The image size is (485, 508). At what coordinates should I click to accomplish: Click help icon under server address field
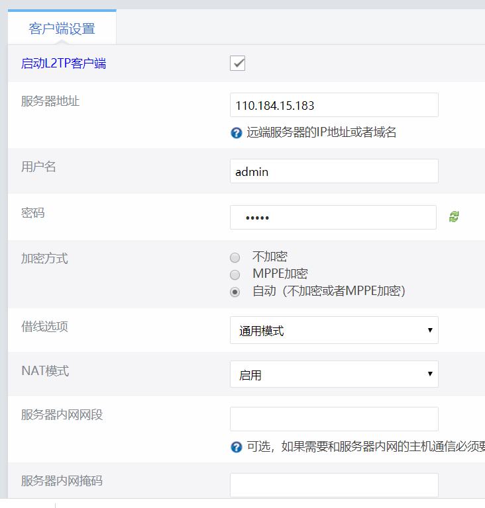(x=236, y=133)
